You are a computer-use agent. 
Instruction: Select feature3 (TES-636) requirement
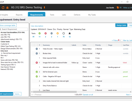pyautogui.click(x=7, y=69)
